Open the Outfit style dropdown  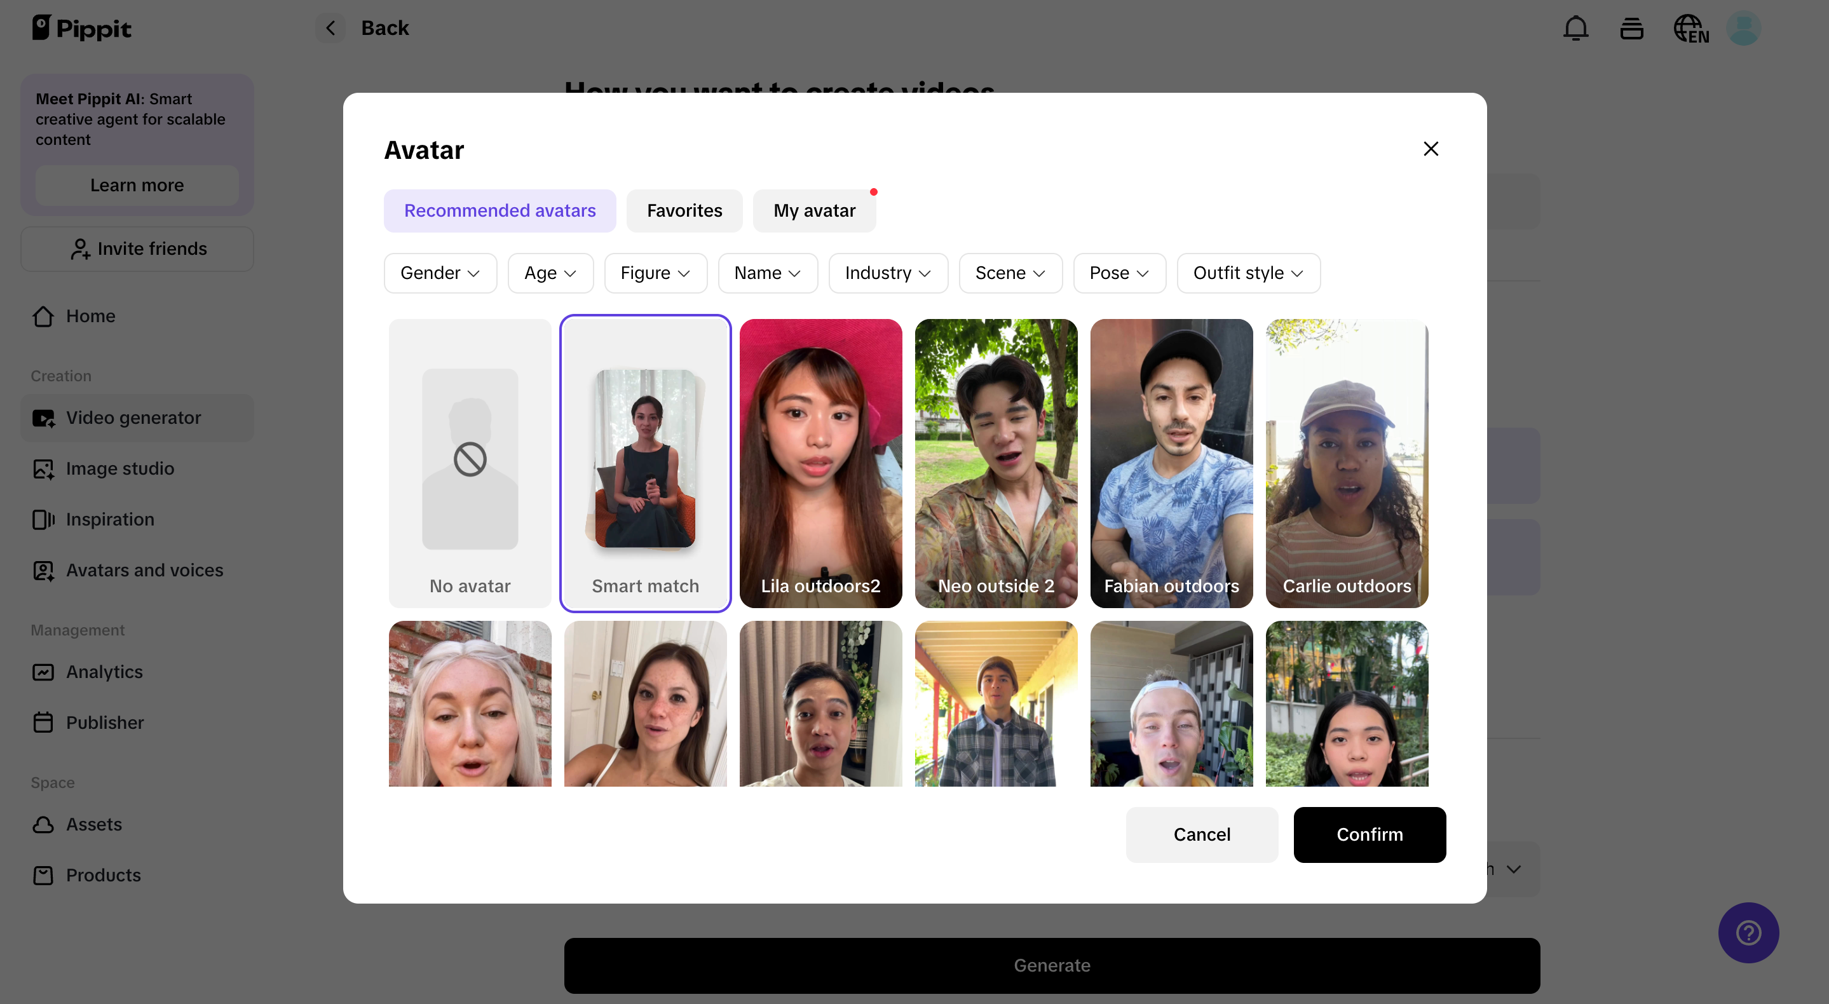tap(1248, 273)
